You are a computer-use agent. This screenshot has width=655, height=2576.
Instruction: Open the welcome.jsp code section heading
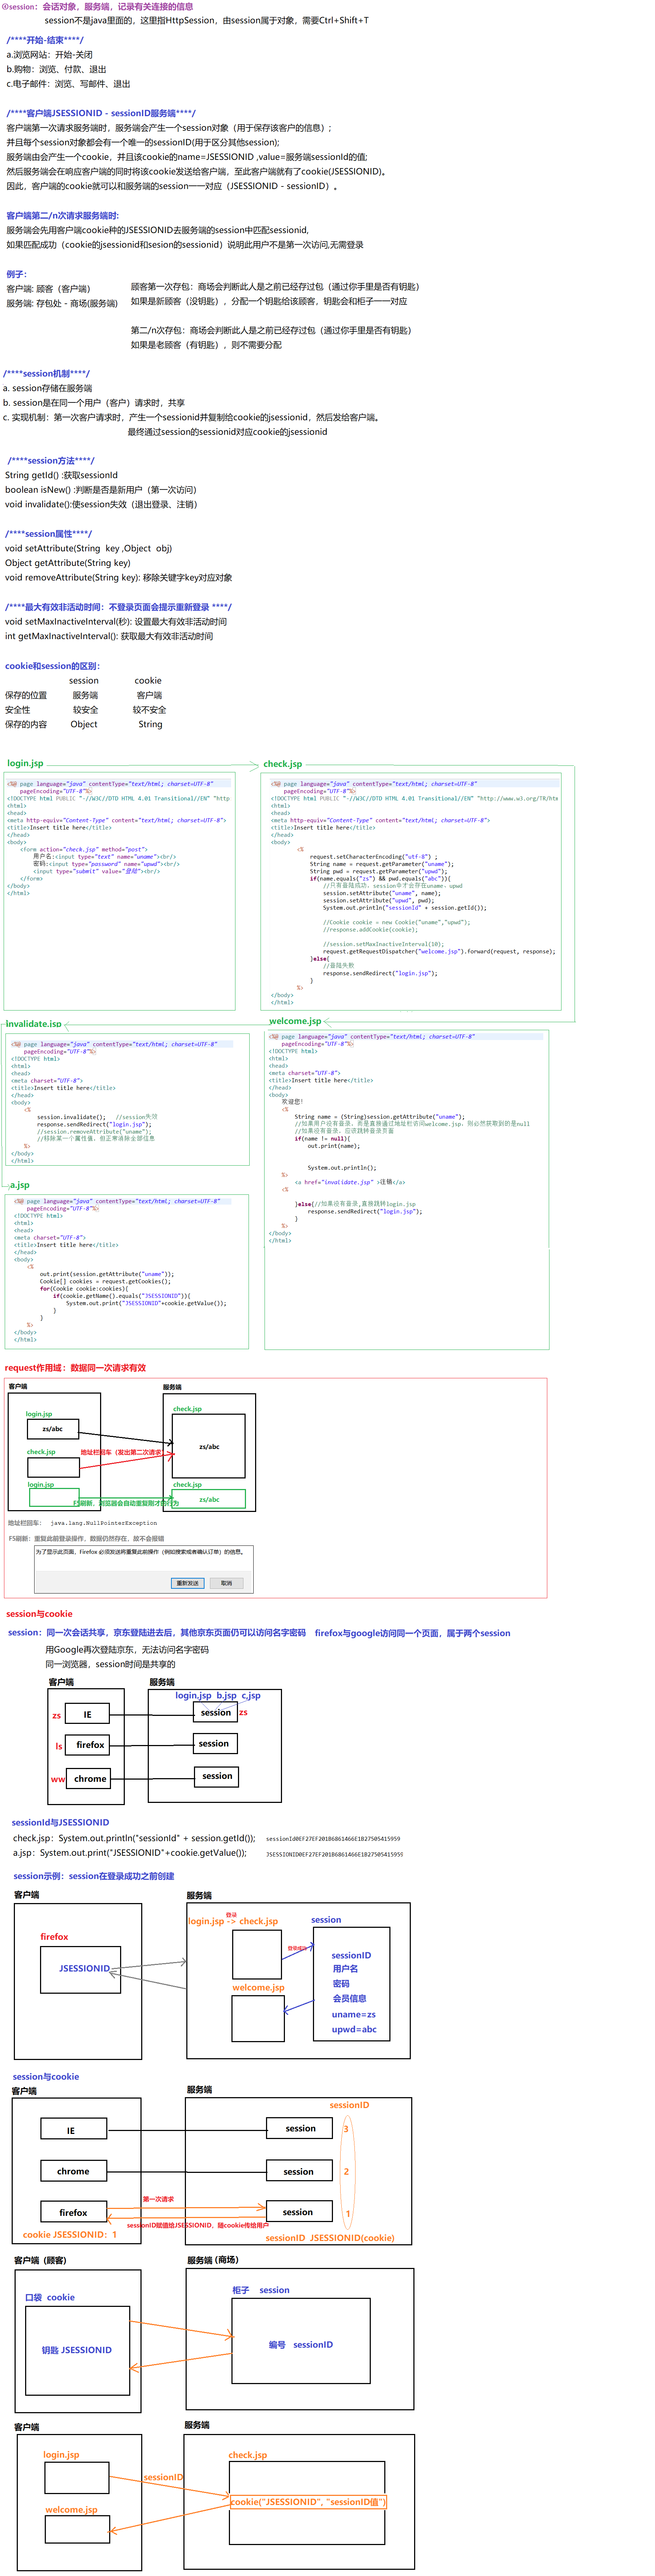[x=295, y=1021]
